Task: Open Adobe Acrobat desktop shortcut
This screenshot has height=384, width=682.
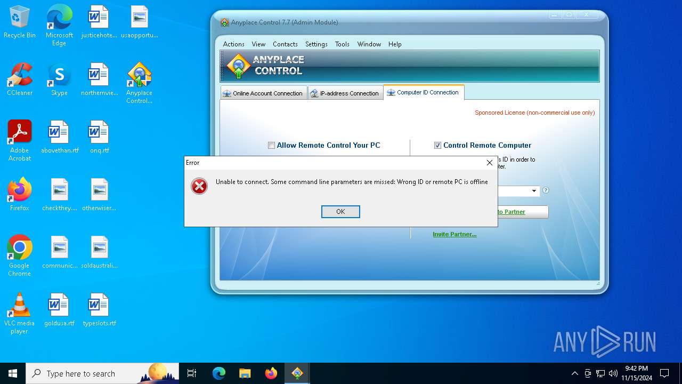Action: pyautogui.click(x=20, y=141)
